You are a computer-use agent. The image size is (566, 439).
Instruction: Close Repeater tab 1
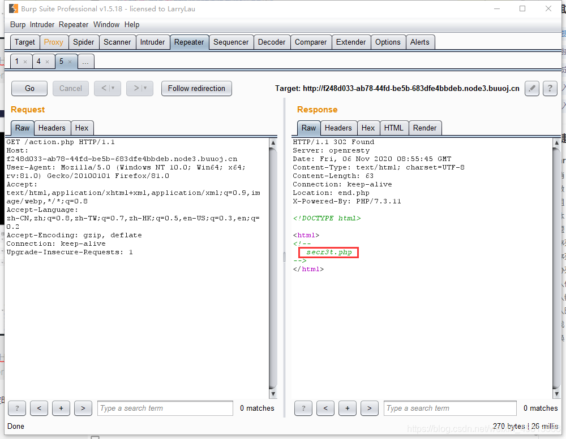[x=25, y=62]
